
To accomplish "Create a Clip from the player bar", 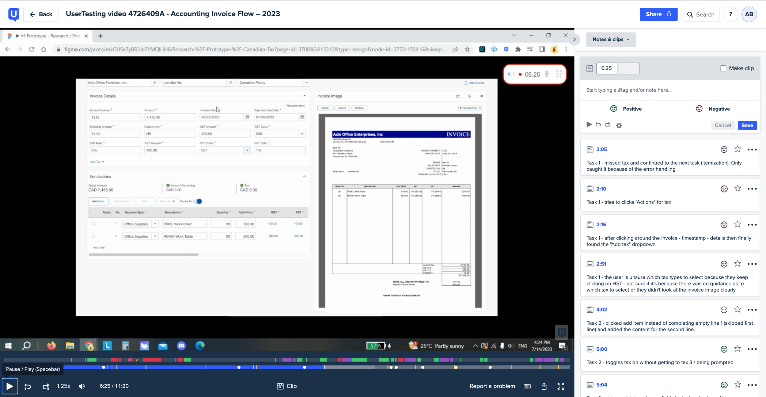I will pyautogui.click(x=286, y=386).
